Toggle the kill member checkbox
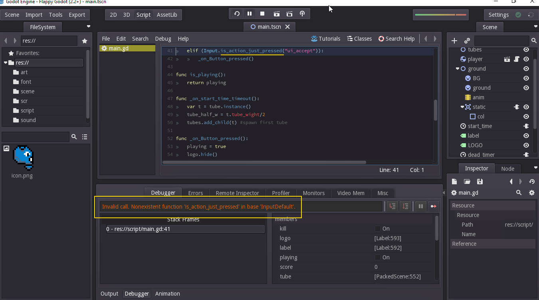539x300 pixels. point(377,229)
